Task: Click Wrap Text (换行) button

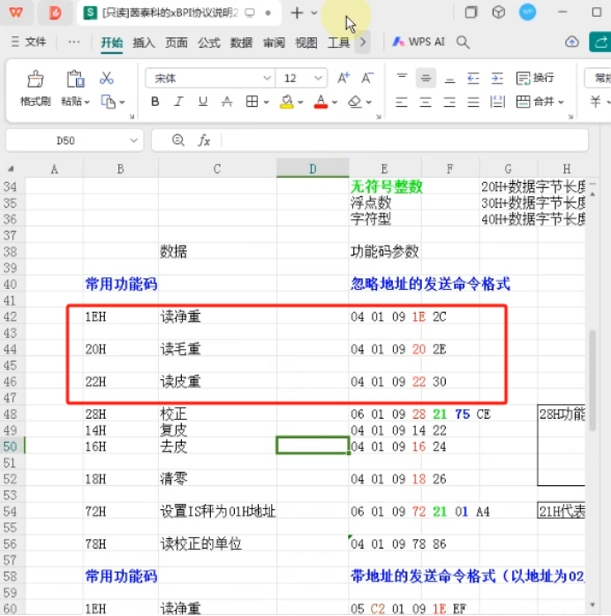Action: click(x=535, y=78)
